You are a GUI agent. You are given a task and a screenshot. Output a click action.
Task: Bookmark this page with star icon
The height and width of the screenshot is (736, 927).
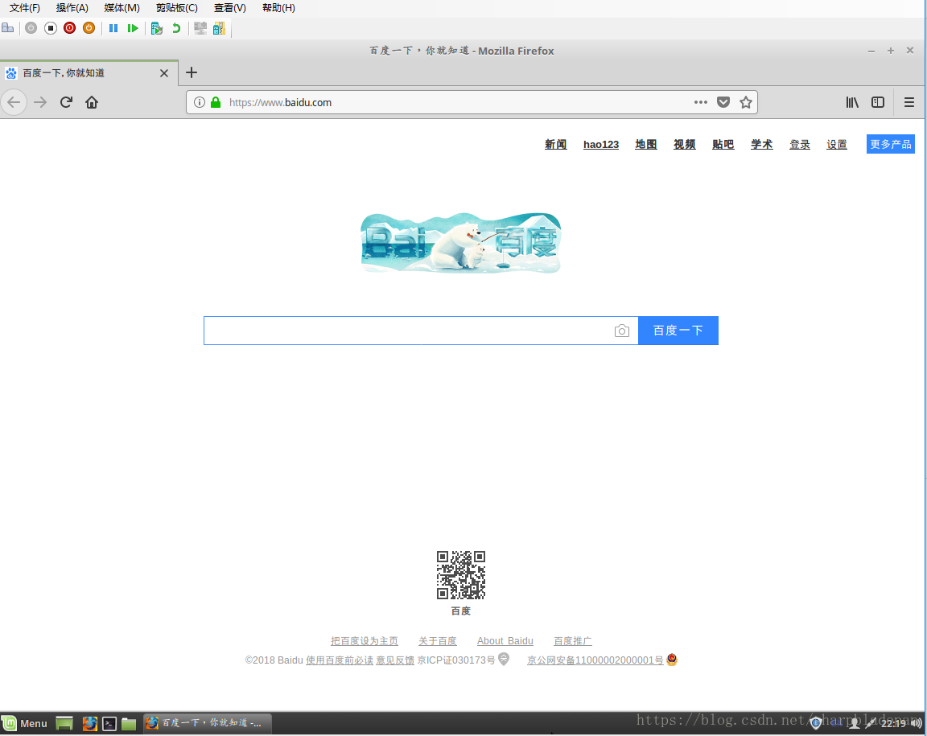click(x=746, y=102)
